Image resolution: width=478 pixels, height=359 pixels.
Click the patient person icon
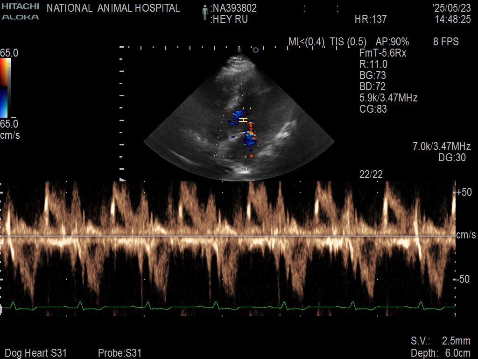[204, 13]
